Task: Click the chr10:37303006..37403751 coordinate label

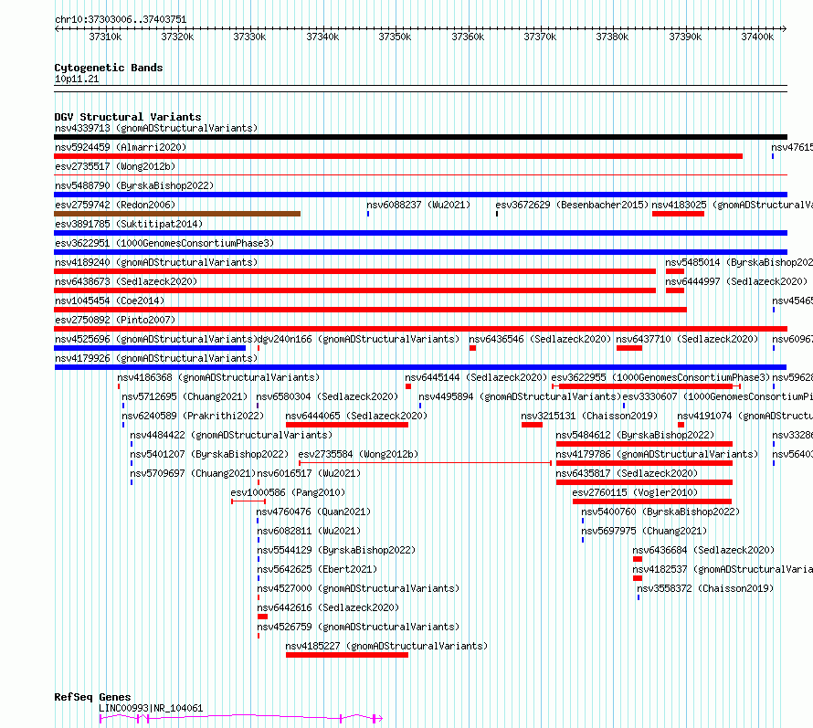Action: 121,19
